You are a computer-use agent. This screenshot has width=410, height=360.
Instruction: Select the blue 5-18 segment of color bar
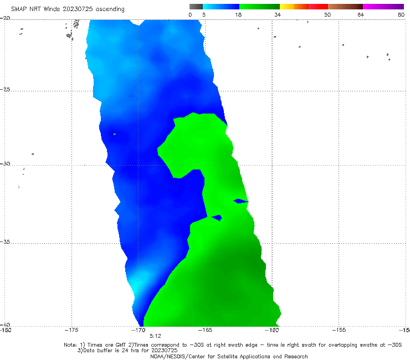221,7
